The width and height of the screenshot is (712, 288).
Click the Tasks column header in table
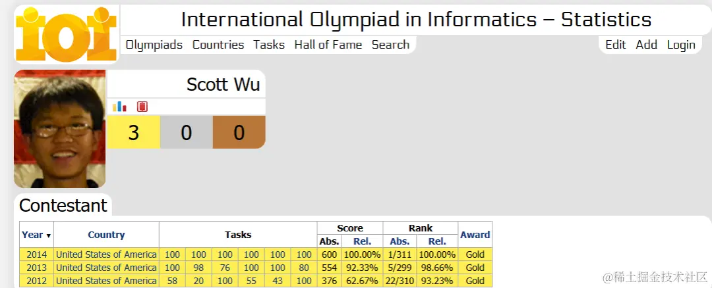238,235
